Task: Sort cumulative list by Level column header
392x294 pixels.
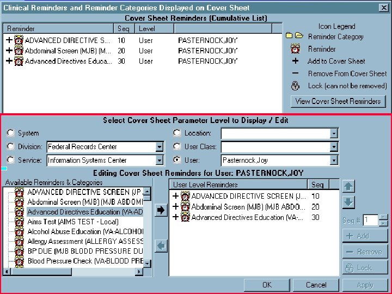Action: coord(154,28)
